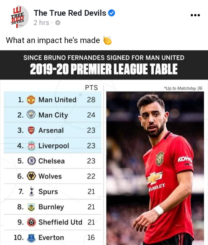
Task: Click the 2019-20 Premier League Table heading
Action: (x=104, y=69)
